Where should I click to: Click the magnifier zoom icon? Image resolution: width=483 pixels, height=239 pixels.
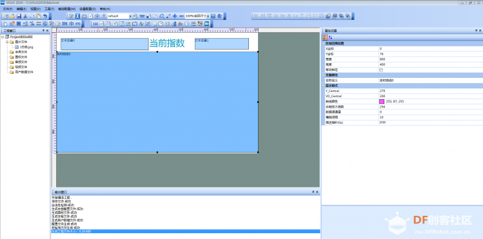(x=162, y=16)
